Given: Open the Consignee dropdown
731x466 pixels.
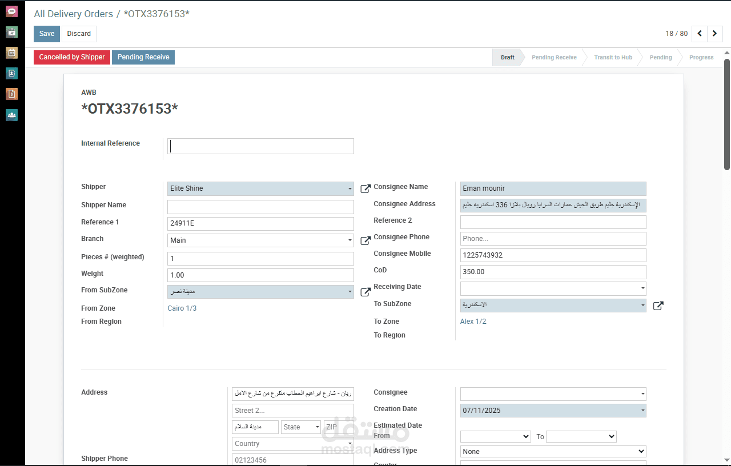Looking at the screenshot, I should (x=553, y=394).
